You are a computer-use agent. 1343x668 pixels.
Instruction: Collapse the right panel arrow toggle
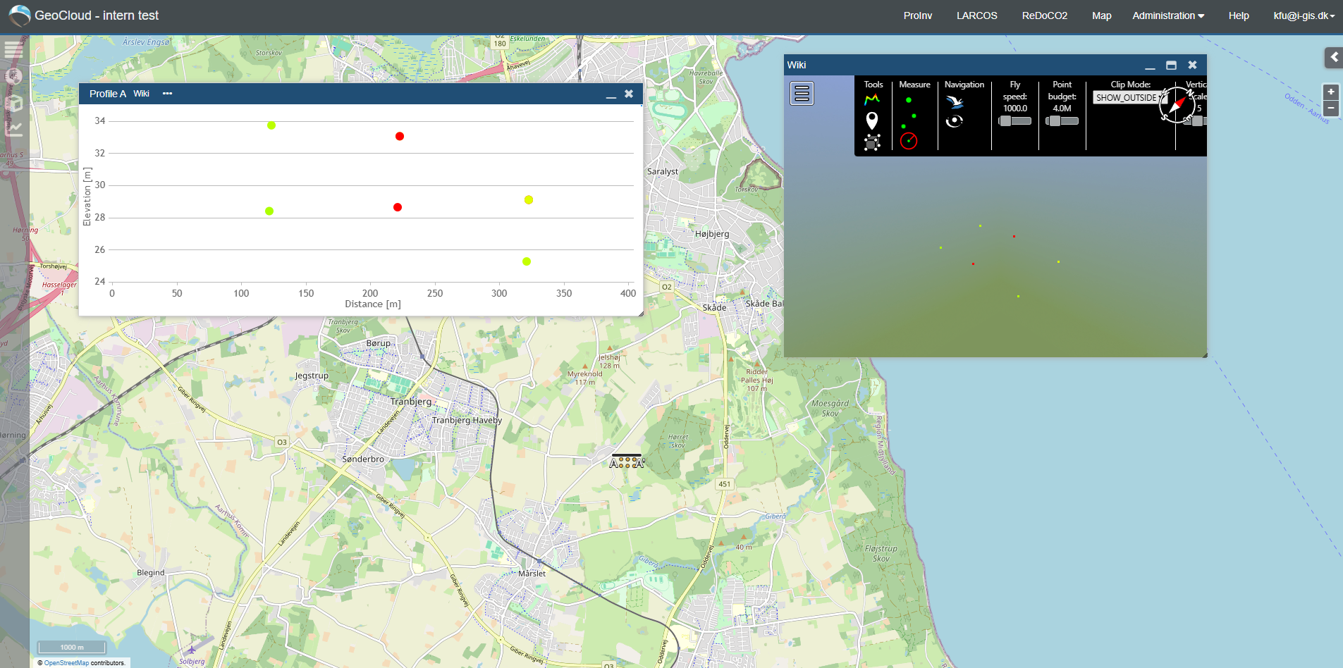pos(1334,57)
